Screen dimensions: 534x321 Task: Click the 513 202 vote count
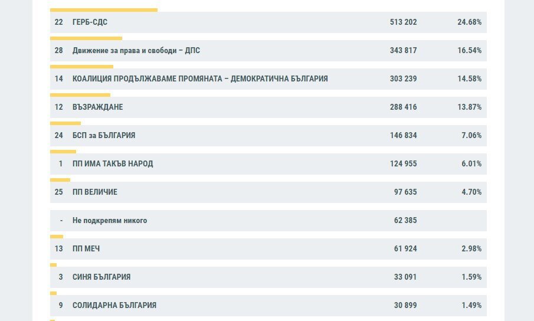pos(403,22)
